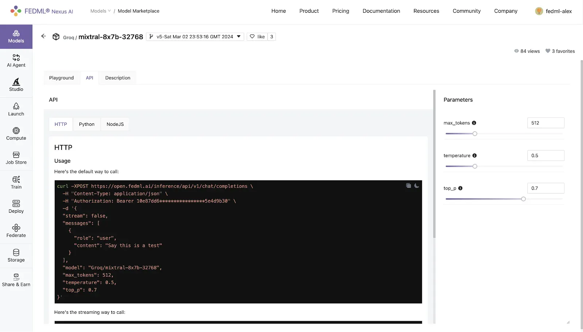
Task: Click the API panel vertical scrollbar
Action: point(434,164)
